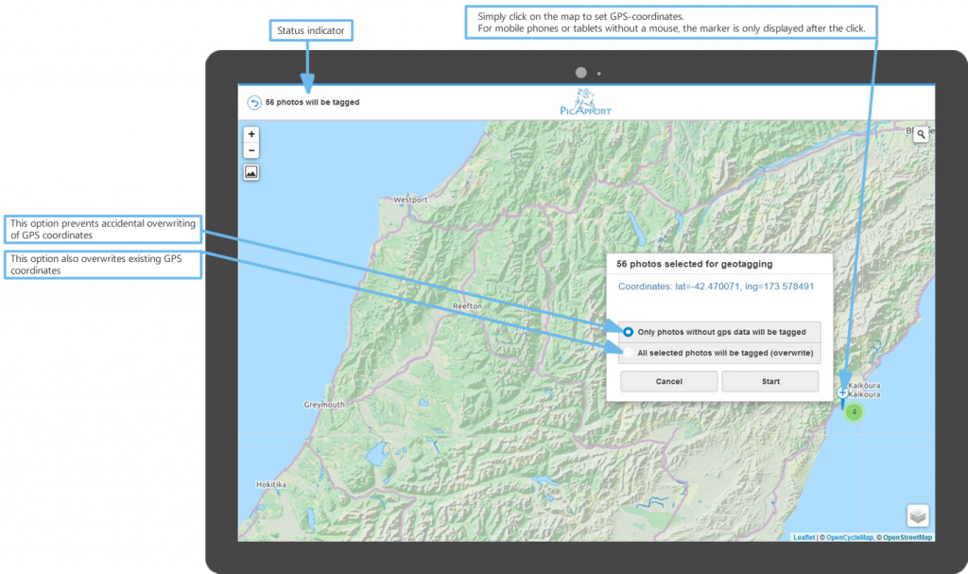Screen dimensions: 968x574
Task: Click the blue plus marker near Kaikoura
Action: pos(842,392)
